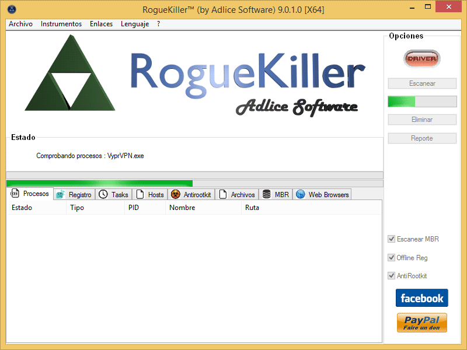Click the small progress bar under Escanear
The image size is (467, 350).
point(422,101)
